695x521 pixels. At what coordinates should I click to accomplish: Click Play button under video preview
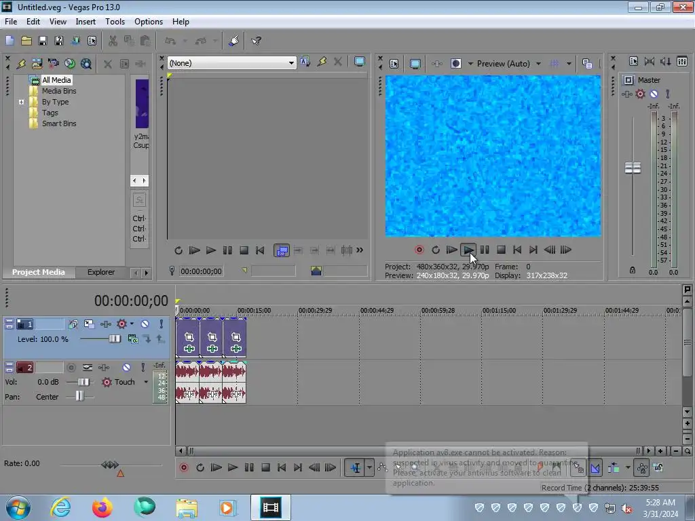coord(468,250)
